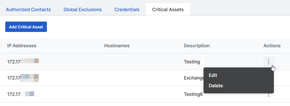Click the Hostnames column header

pos(117,46)
